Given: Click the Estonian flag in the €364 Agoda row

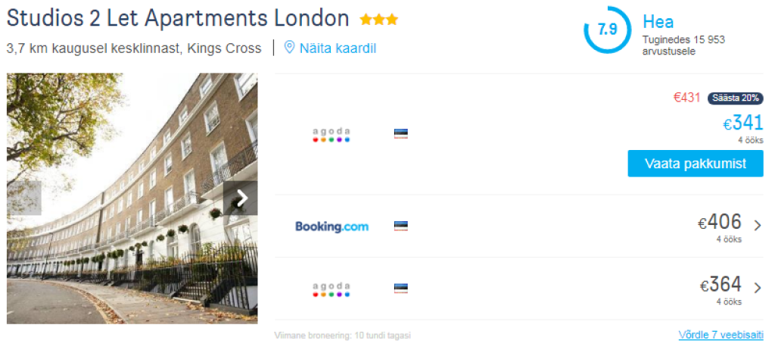Looking at the screenshot, I should point(401,288).
